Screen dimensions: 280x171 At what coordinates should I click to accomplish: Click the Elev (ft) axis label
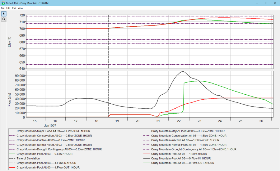point(9,42)
